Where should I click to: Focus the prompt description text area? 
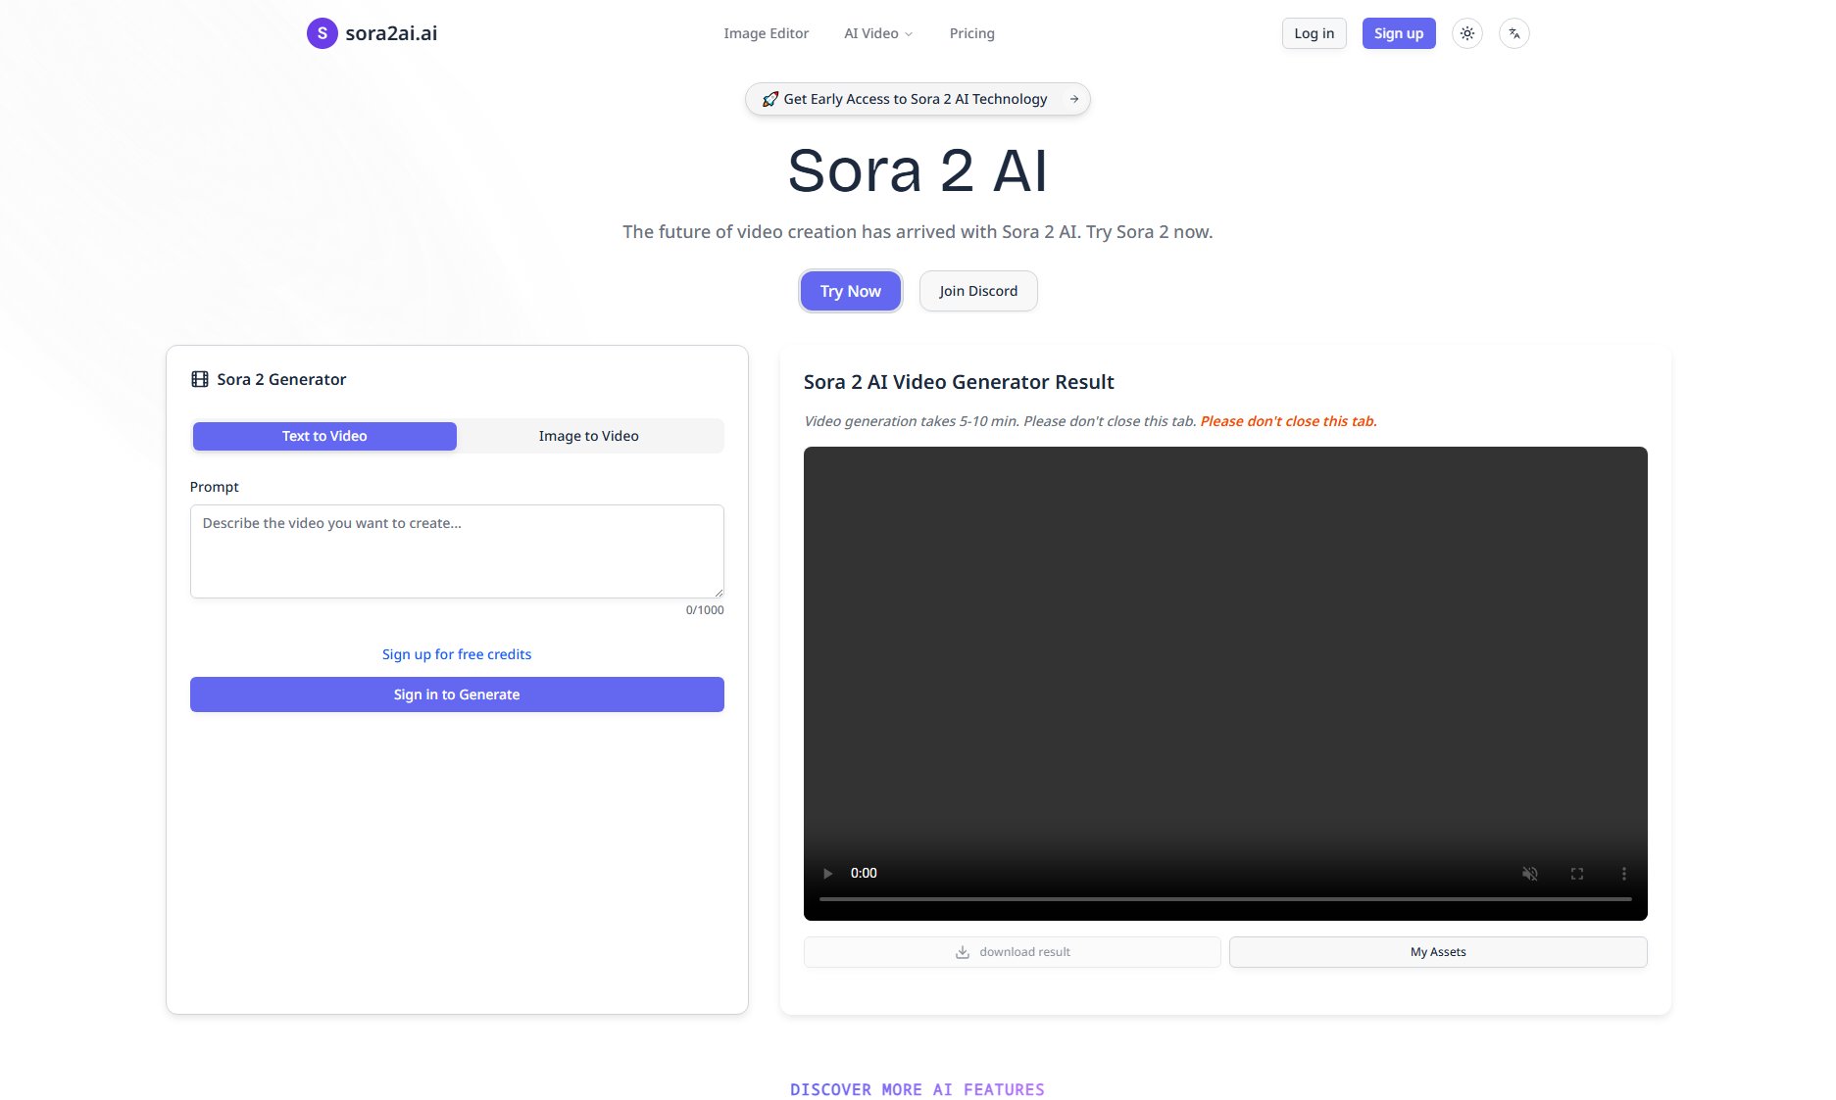click(457, 550)
